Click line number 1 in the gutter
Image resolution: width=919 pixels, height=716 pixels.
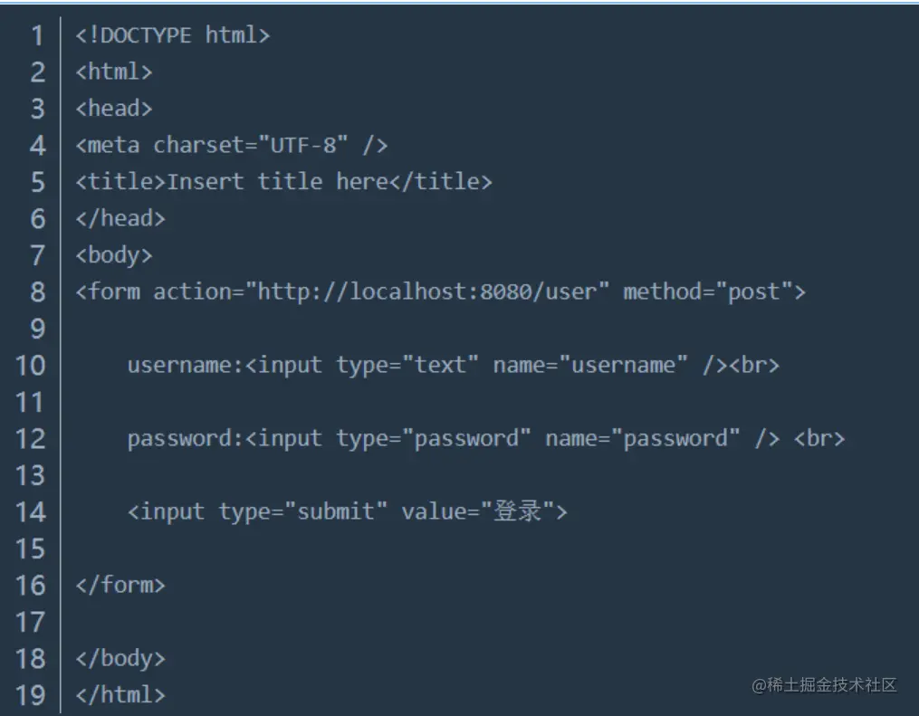(37, 35)
